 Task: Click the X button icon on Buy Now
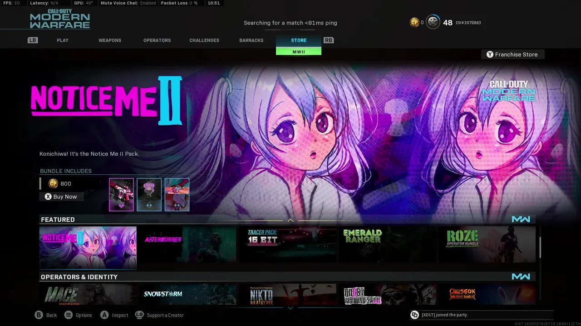pos(48,197)
